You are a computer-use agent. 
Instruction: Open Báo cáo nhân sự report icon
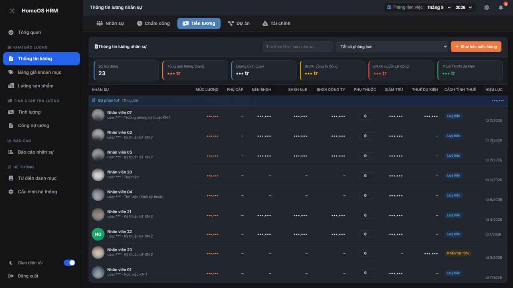click(x=10, y=152)
